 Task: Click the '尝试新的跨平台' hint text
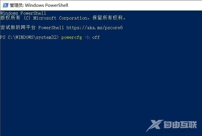point(18,27)
